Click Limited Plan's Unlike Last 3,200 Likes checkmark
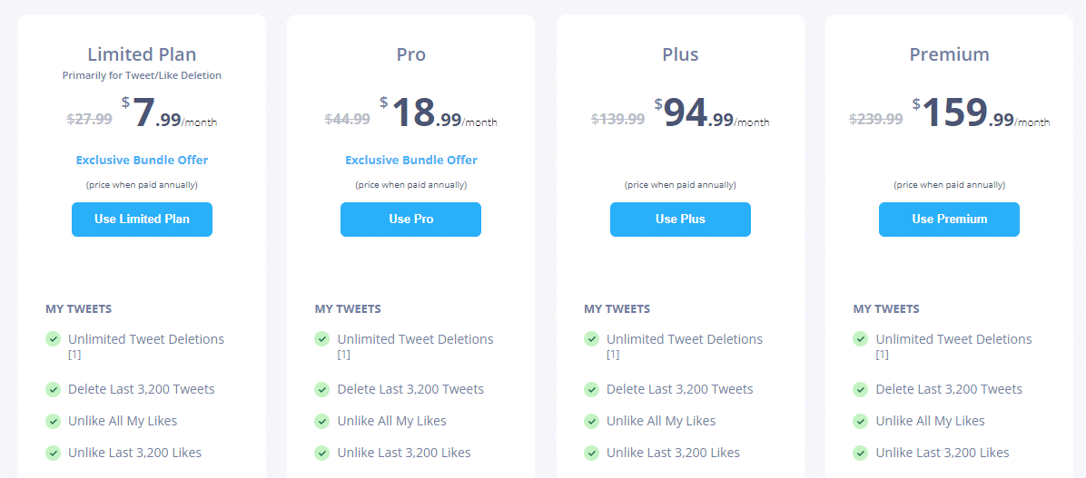The image size is (1086, 478). 53,453
